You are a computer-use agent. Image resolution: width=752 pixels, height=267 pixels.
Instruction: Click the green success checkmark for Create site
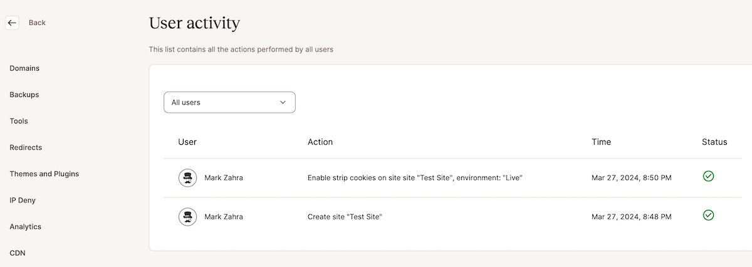click(x=708, y=215)
